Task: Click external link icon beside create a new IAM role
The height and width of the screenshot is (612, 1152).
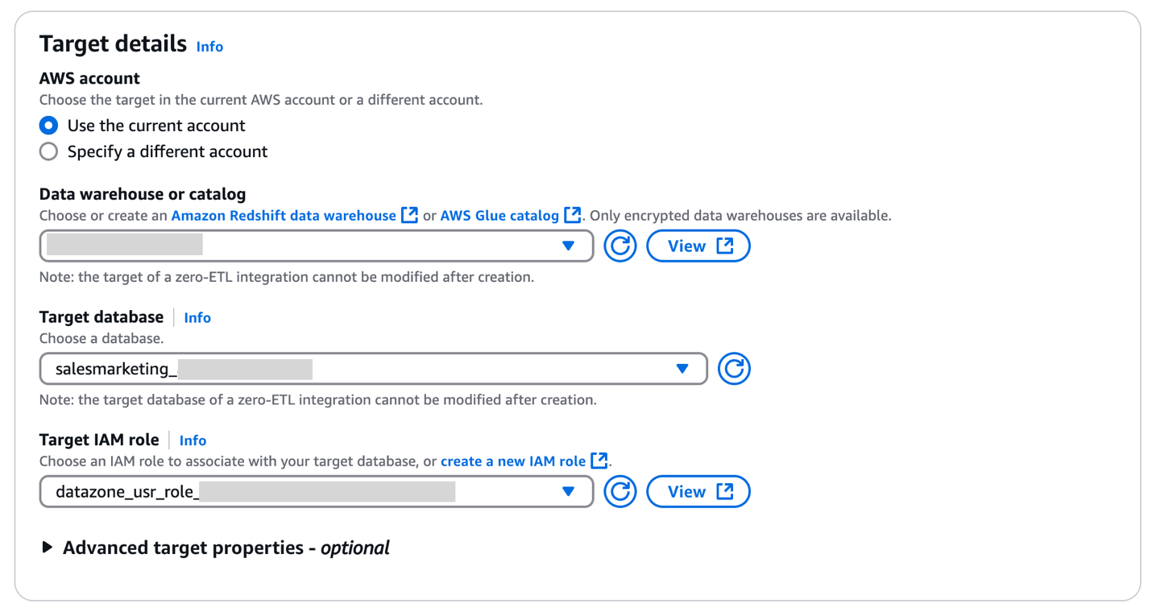Action: (599, 461)
